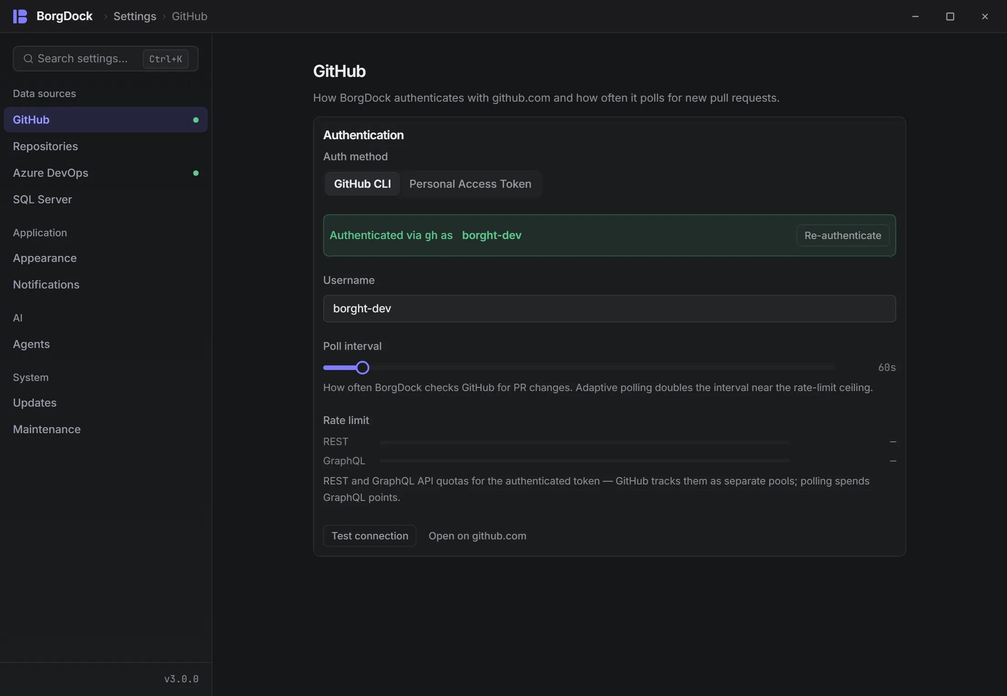The image size is (1007, 696).
Task: Click the 60s poll interval value
Action: tap(887, 368)
